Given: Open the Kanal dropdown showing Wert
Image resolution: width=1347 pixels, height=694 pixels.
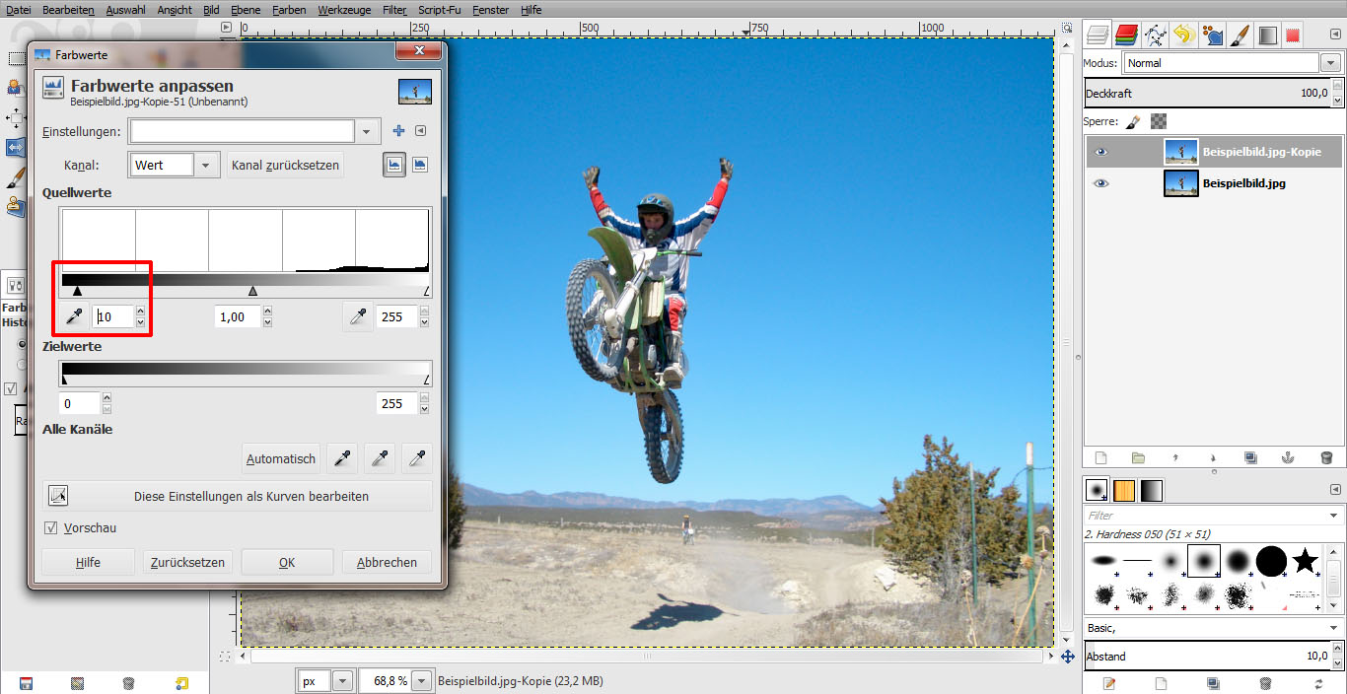Looking at the screenshot, I should pyautogui.click(x=174, y=165).
